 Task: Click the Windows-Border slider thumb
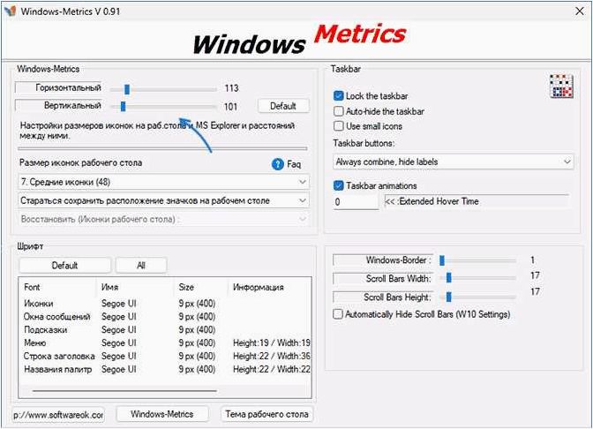[x=442, y=260]
